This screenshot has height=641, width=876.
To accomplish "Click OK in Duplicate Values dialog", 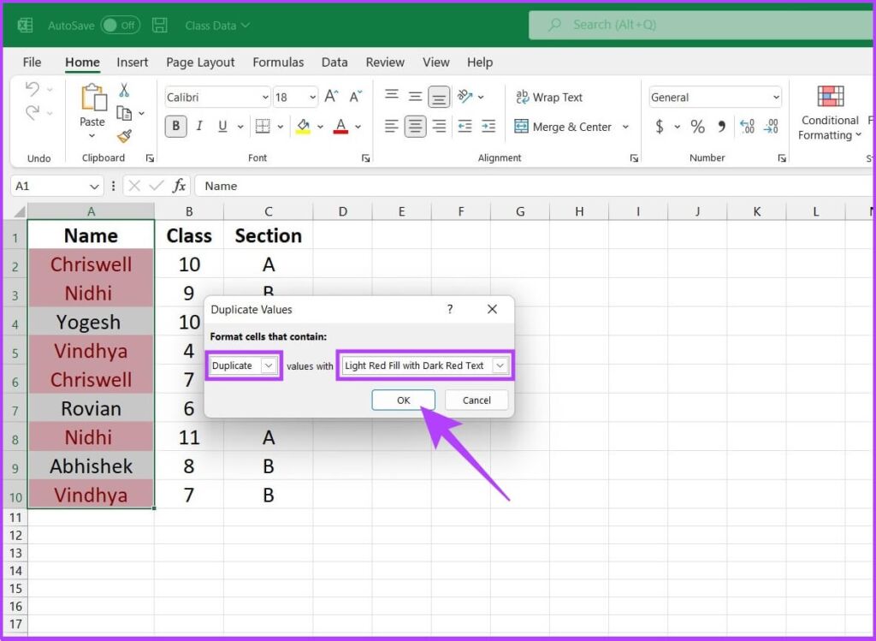I will point(403,400).
